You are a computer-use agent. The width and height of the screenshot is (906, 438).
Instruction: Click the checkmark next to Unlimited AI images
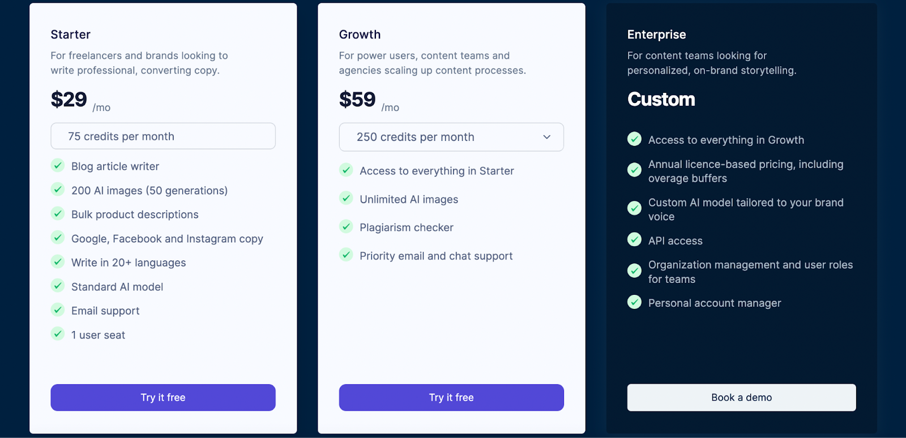point(346,198)
